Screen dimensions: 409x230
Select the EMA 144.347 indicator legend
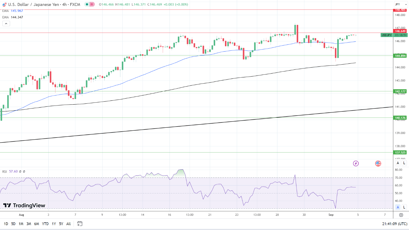click(x=12, y=17)
